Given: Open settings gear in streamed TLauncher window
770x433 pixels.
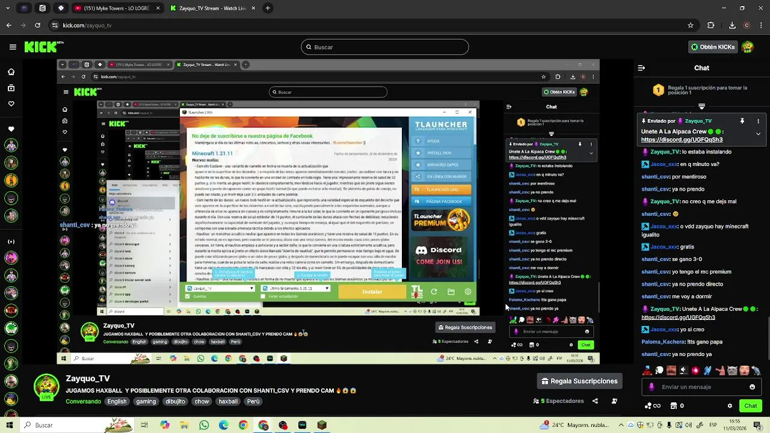Looking at the screenshot, I should point(467,292).
